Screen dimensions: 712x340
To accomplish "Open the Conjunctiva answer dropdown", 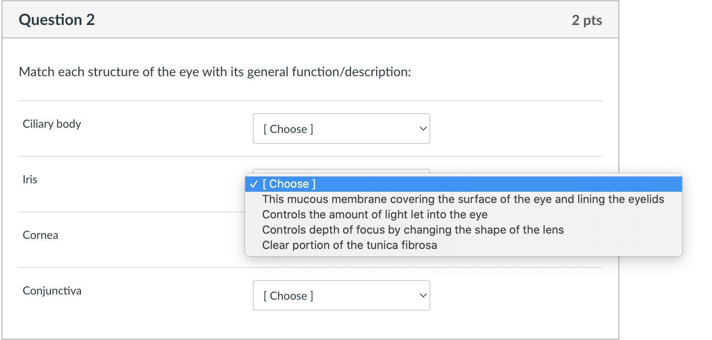I will [341, 295].
